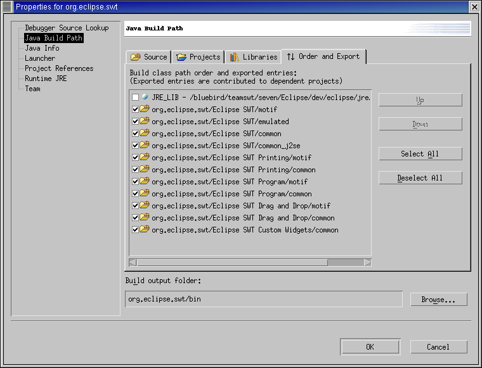Image resolution: width=482 pixels, height=368 pixels.
Task: Uncheck the SWT Printing/motif checkbox
Action: (x=135, y=158)
